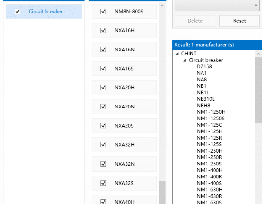Select NM1-250H in the result tree

pyautogui.click(x=210, y=151)
